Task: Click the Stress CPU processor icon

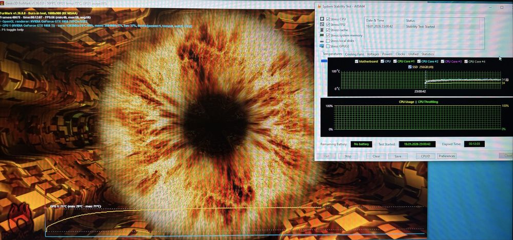Action: 322,19
